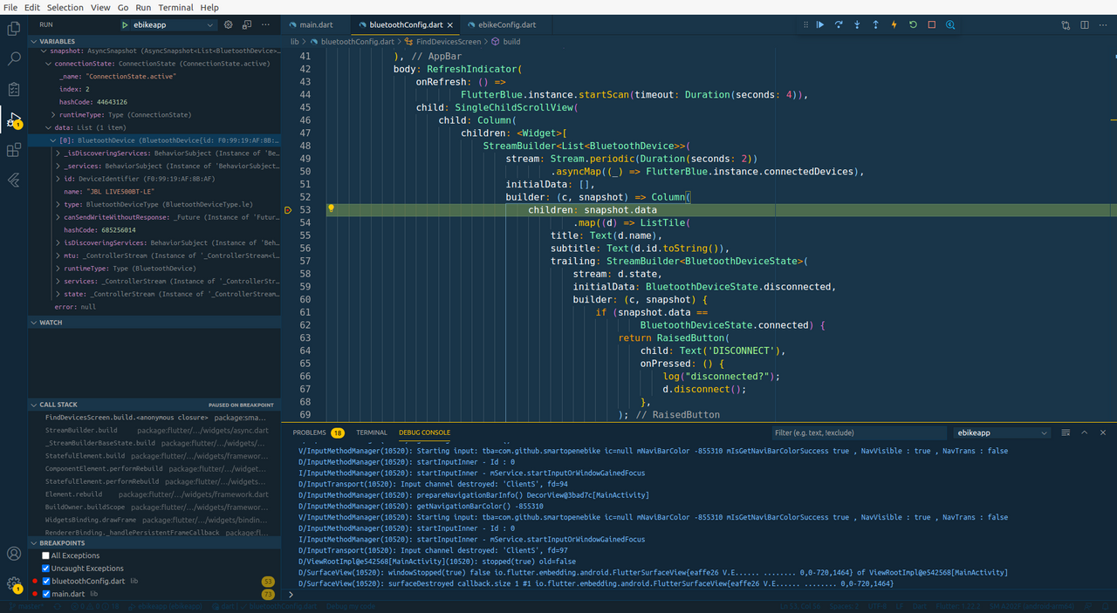Click the Clear Console list icon in panel
The width and height of the screenshot is (1117, 613).
(x=1066, y=433)
